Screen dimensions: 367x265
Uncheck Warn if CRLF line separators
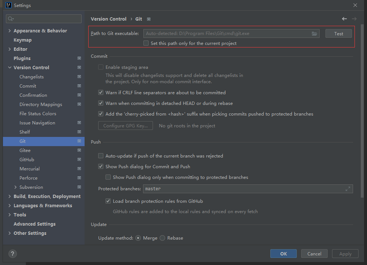pyautogui.click(x=101, y=92)
